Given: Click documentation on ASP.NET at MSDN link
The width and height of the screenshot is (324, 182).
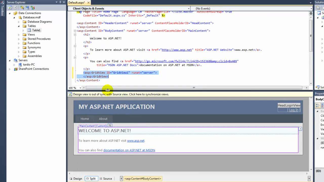Looking at the screenshot, I should click(x=129, y=150).
